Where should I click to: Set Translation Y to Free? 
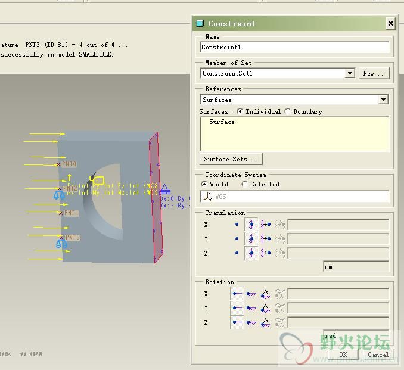click(x=237, y=239)
